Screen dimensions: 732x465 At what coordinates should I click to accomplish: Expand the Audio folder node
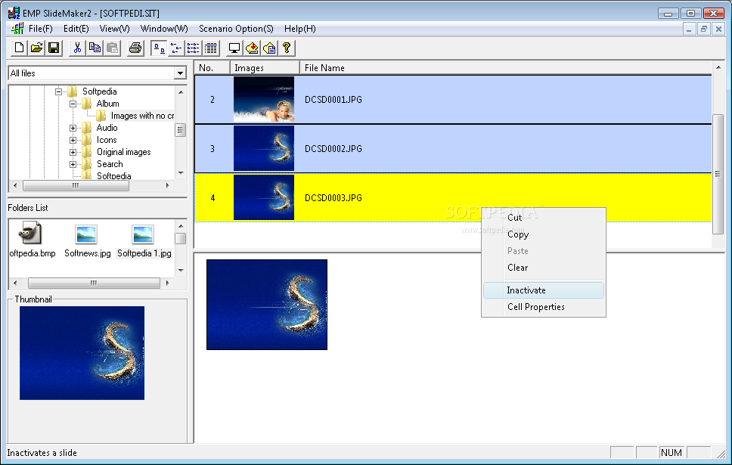point(73,128)
